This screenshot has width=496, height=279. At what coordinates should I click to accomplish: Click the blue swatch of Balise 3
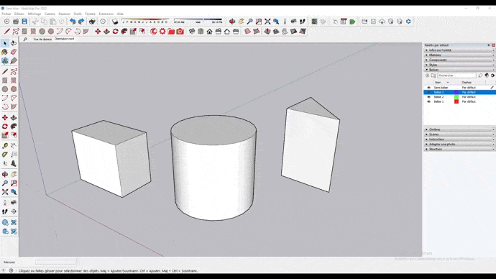(456, 92)
